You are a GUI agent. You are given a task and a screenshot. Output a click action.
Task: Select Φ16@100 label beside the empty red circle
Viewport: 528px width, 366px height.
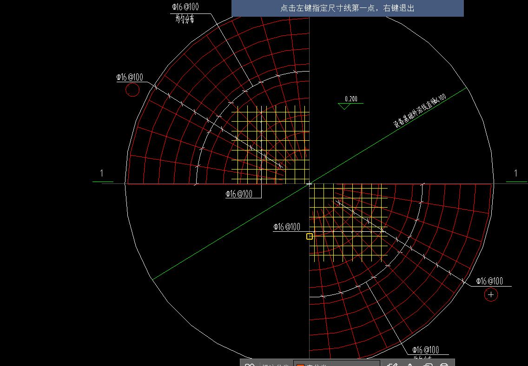point(130,78)
